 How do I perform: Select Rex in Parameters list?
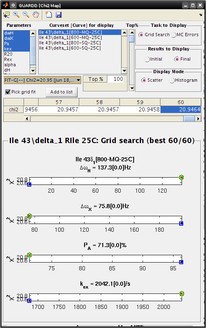click(17, 59)
